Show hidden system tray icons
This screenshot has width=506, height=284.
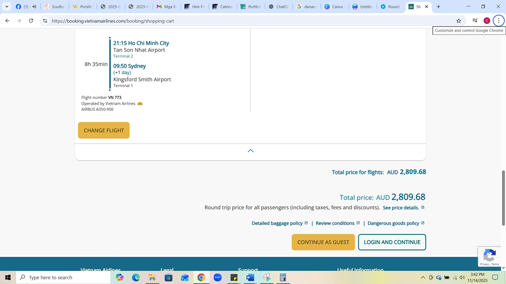coord(423,278)
